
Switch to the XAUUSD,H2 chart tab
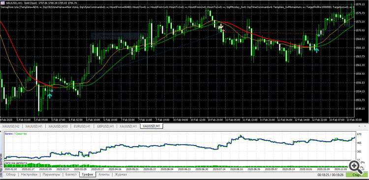click(x=11, y=126)
